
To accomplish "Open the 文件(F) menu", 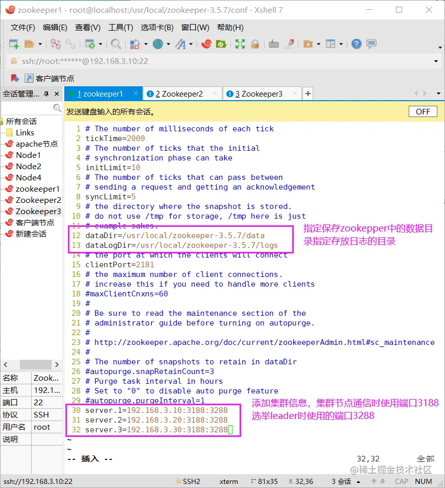I will point(22,28).
